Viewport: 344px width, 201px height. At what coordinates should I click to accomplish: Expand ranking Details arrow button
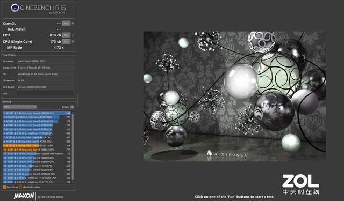72,107
